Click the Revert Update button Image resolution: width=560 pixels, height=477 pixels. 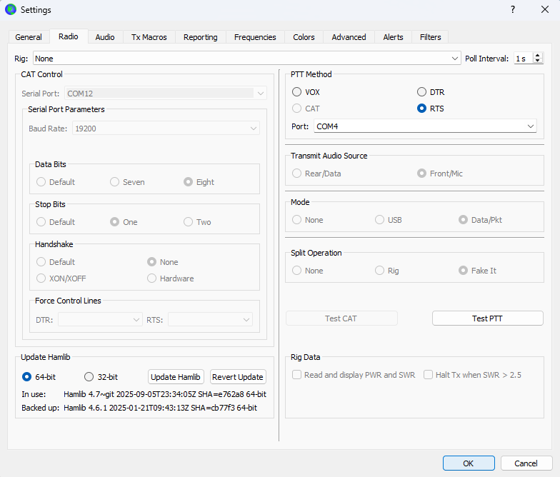[x=238, y=376]
